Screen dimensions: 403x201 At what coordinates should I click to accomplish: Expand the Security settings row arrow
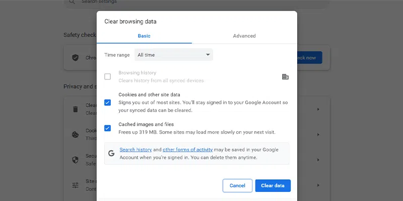point(318,160)
